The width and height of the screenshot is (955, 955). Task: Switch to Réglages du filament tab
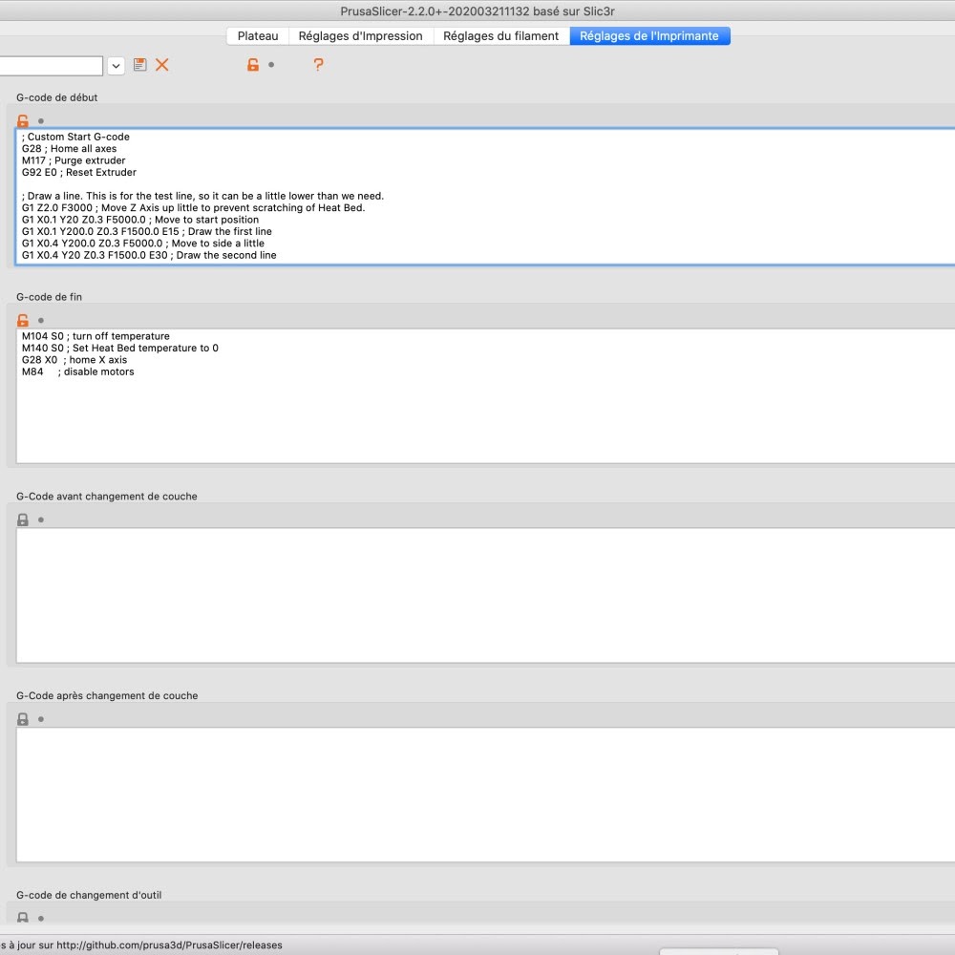500,36
